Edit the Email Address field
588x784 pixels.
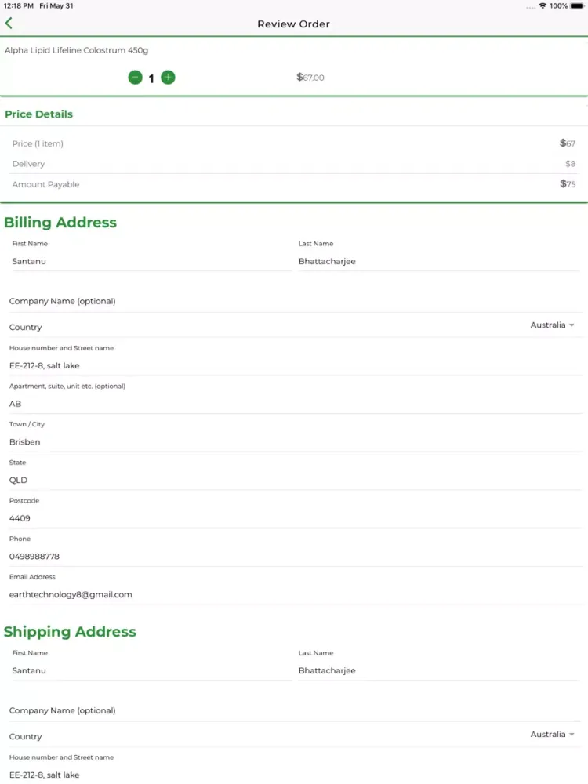point(294,594)
